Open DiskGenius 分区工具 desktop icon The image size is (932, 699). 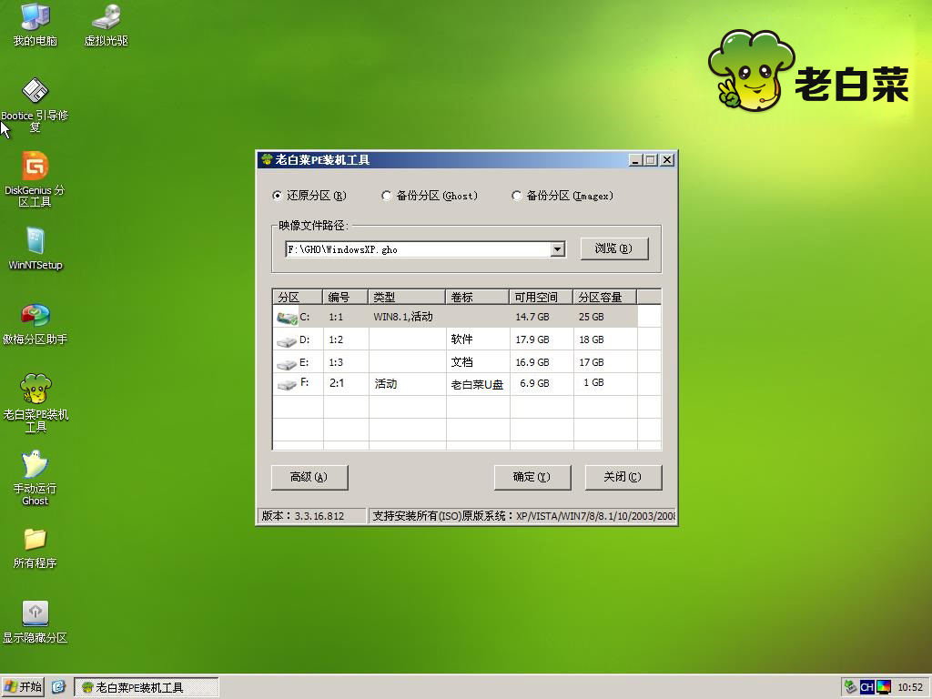35,179
